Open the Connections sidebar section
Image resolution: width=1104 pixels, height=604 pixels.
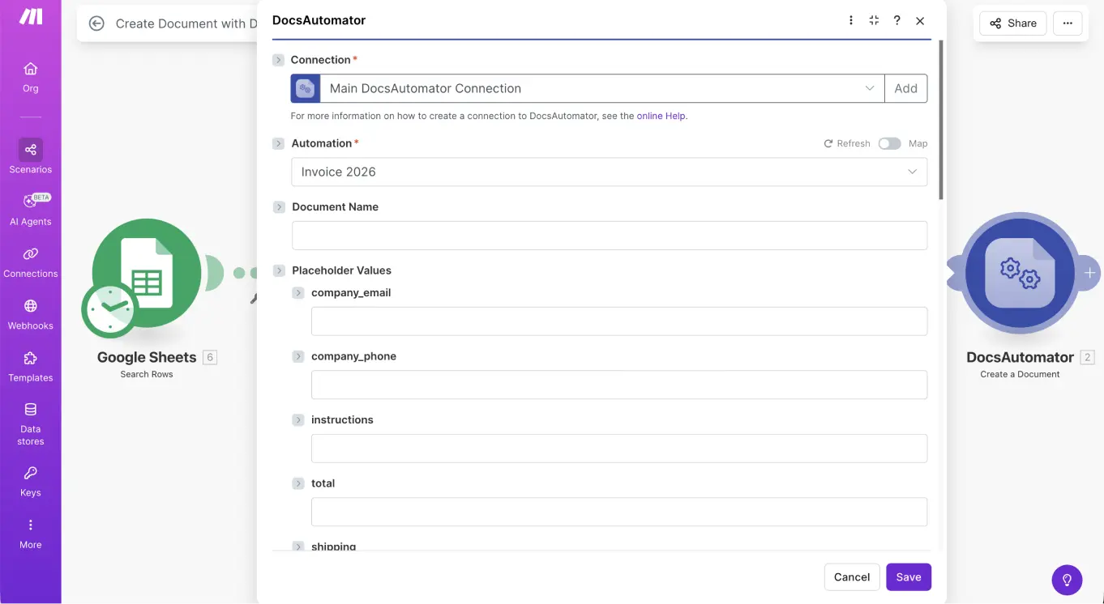pos(30,261)
